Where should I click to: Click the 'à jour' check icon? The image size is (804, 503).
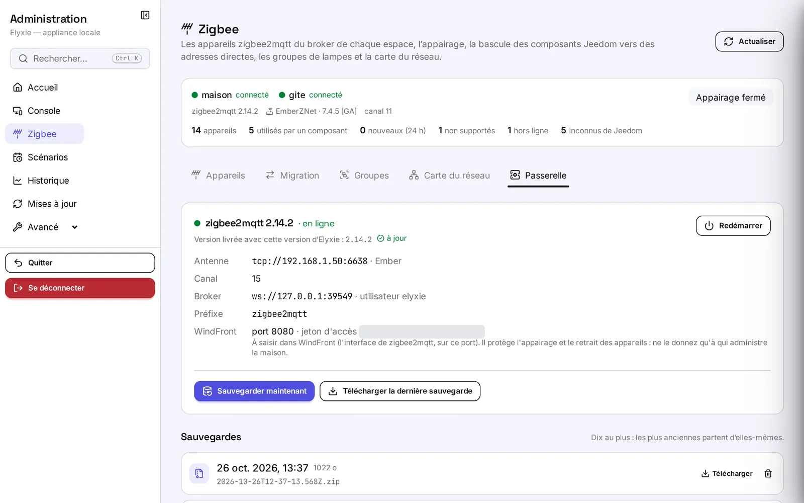[x=380, y=238]
